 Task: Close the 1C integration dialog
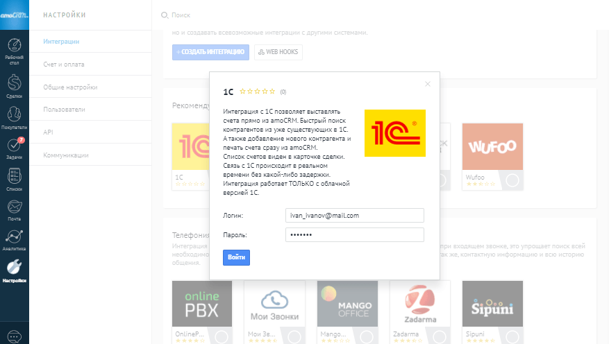tap(428, 84)
